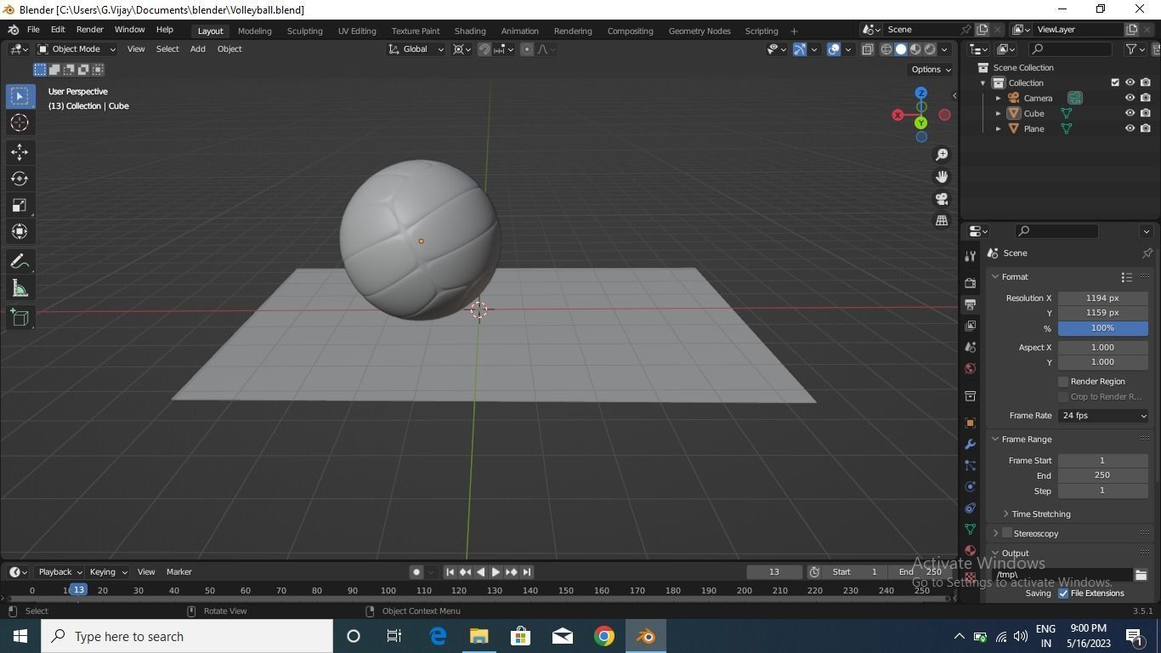Open the Playback popover in the timeline
The width and height of the screenshot is (1161, 653).
click(x=59, y=572)
